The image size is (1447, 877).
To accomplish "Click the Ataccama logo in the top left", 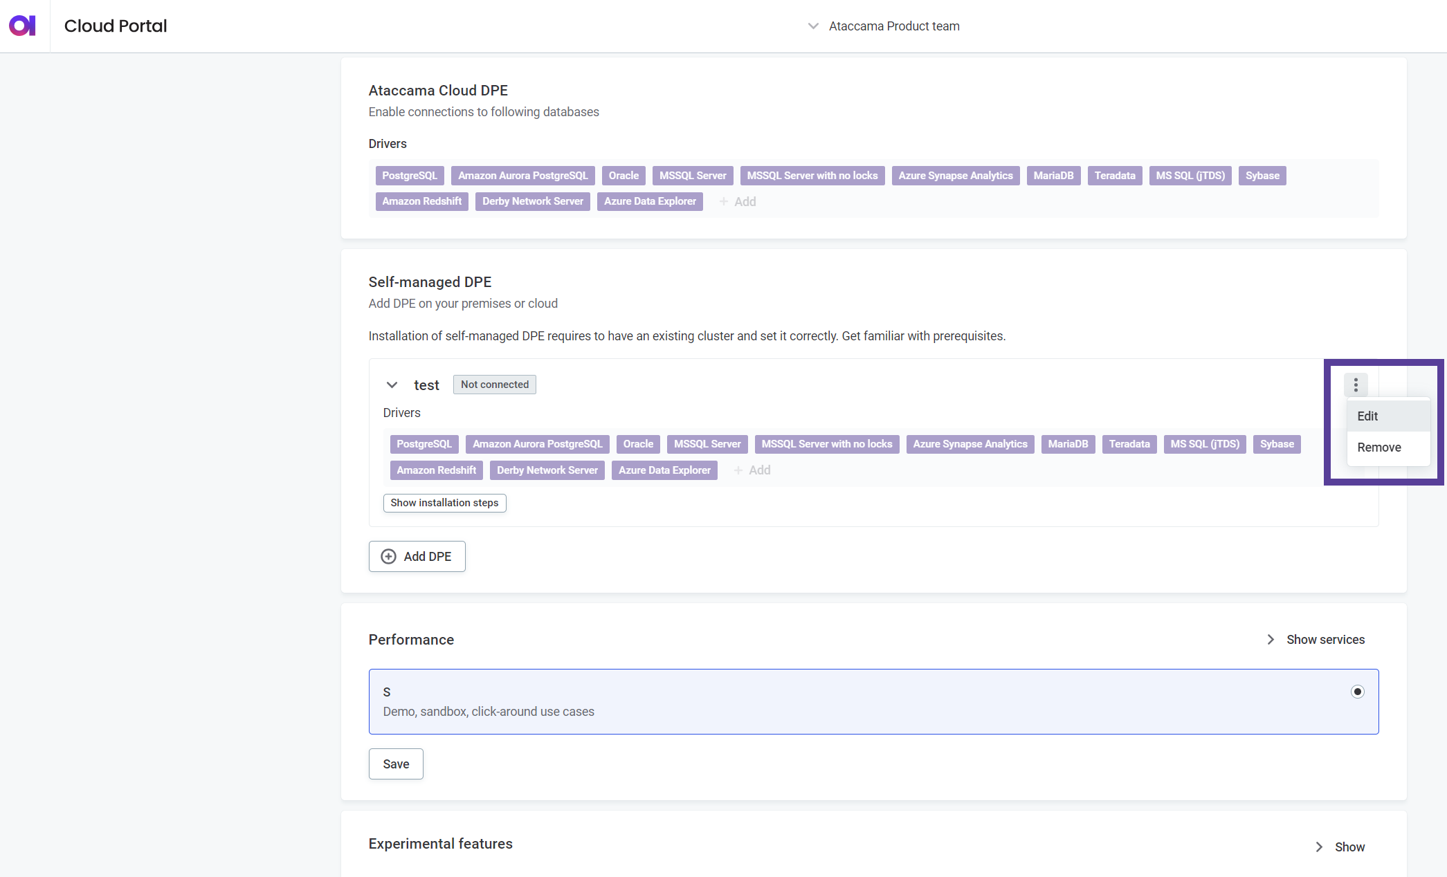I will pos(23,25).
